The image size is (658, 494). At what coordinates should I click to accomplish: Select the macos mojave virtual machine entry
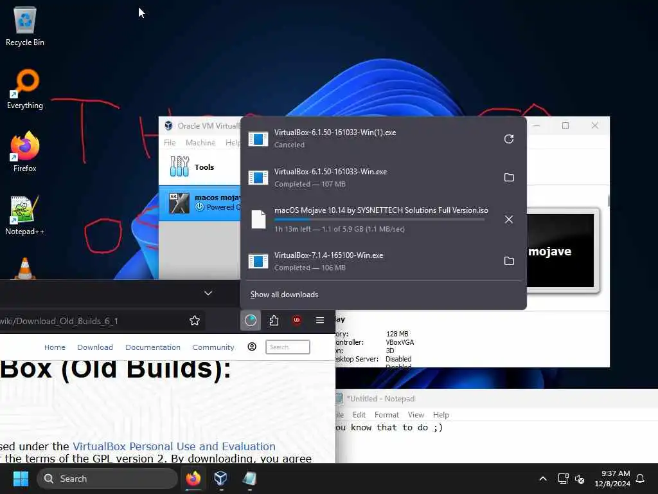(200, 203)
